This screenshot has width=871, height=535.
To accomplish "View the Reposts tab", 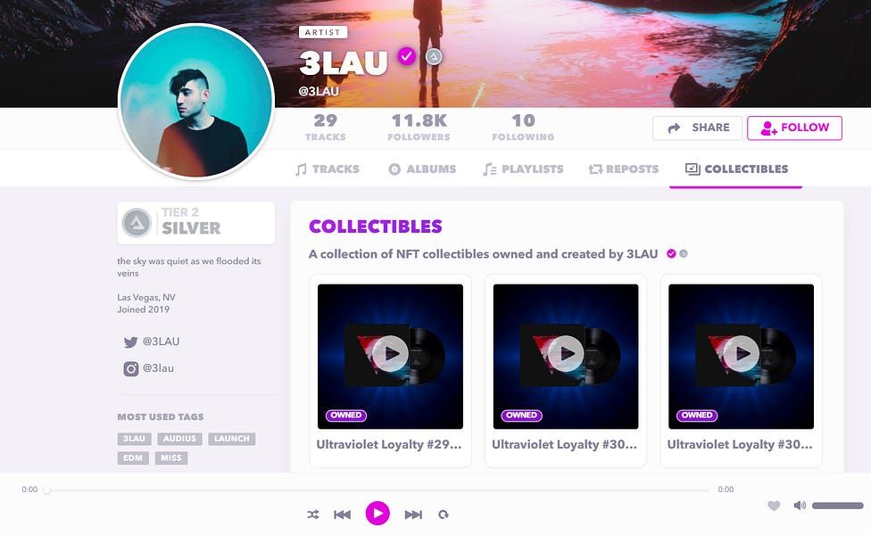I will 623,169.
